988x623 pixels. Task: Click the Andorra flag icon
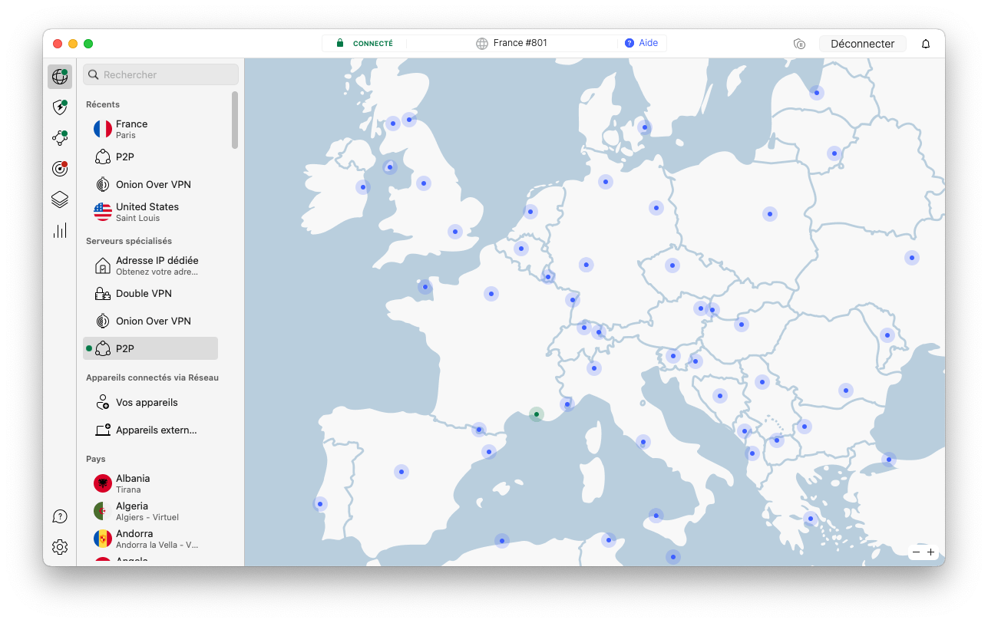pyautogui.click(x=103, y=539)
